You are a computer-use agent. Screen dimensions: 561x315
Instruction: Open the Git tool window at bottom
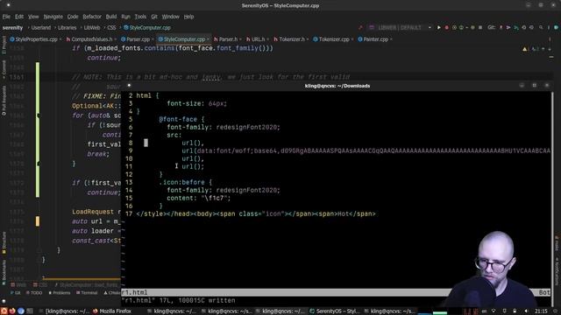click(x=16, y=293)
